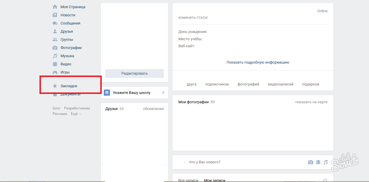Open the видеозаписей counter link
Image resolution: width=369 pixels, height=182 pixels.
click(281, 84)
